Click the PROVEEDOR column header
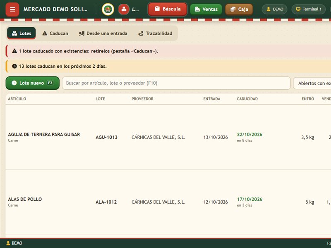Image resolution: width=331 pixels, height=248 pixels. coord(142,99)
